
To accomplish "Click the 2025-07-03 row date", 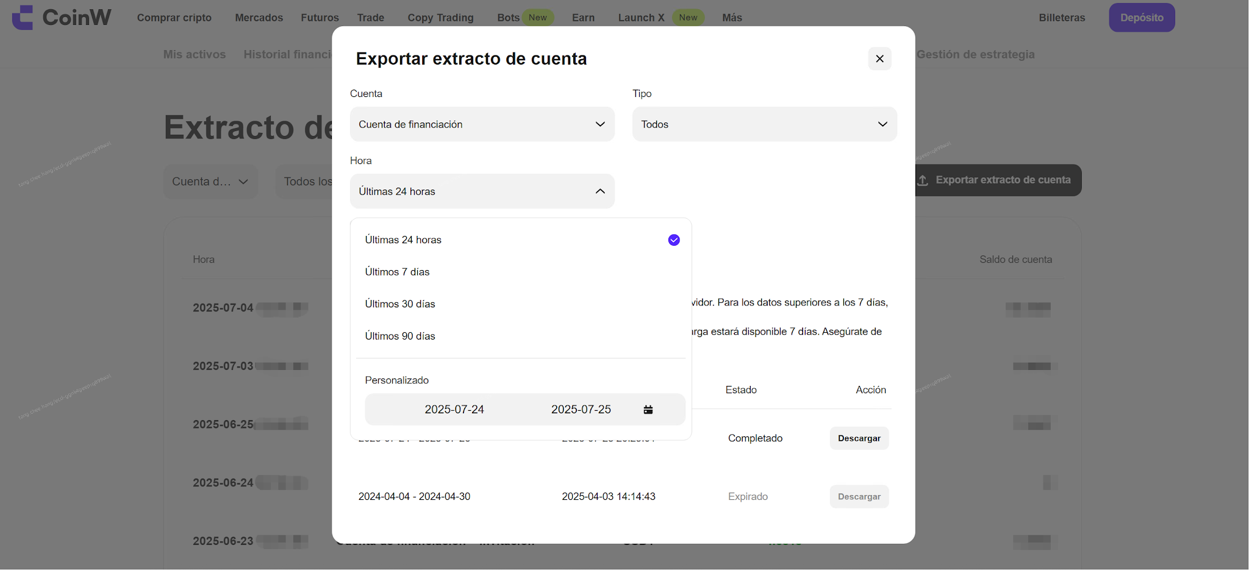I will (223, 366).
